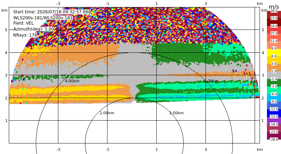Click the m/s units title above colorbar

click(x=274, y=7)
